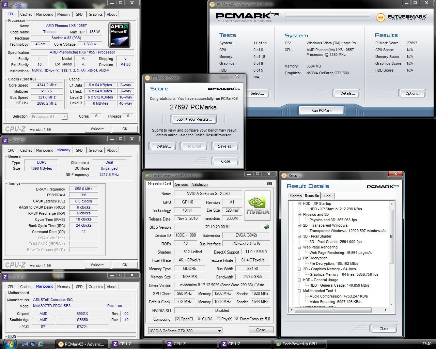
Task: Select the Audio Compression: 4753.247 KB/s row
Action: click(x=339, y=296)
